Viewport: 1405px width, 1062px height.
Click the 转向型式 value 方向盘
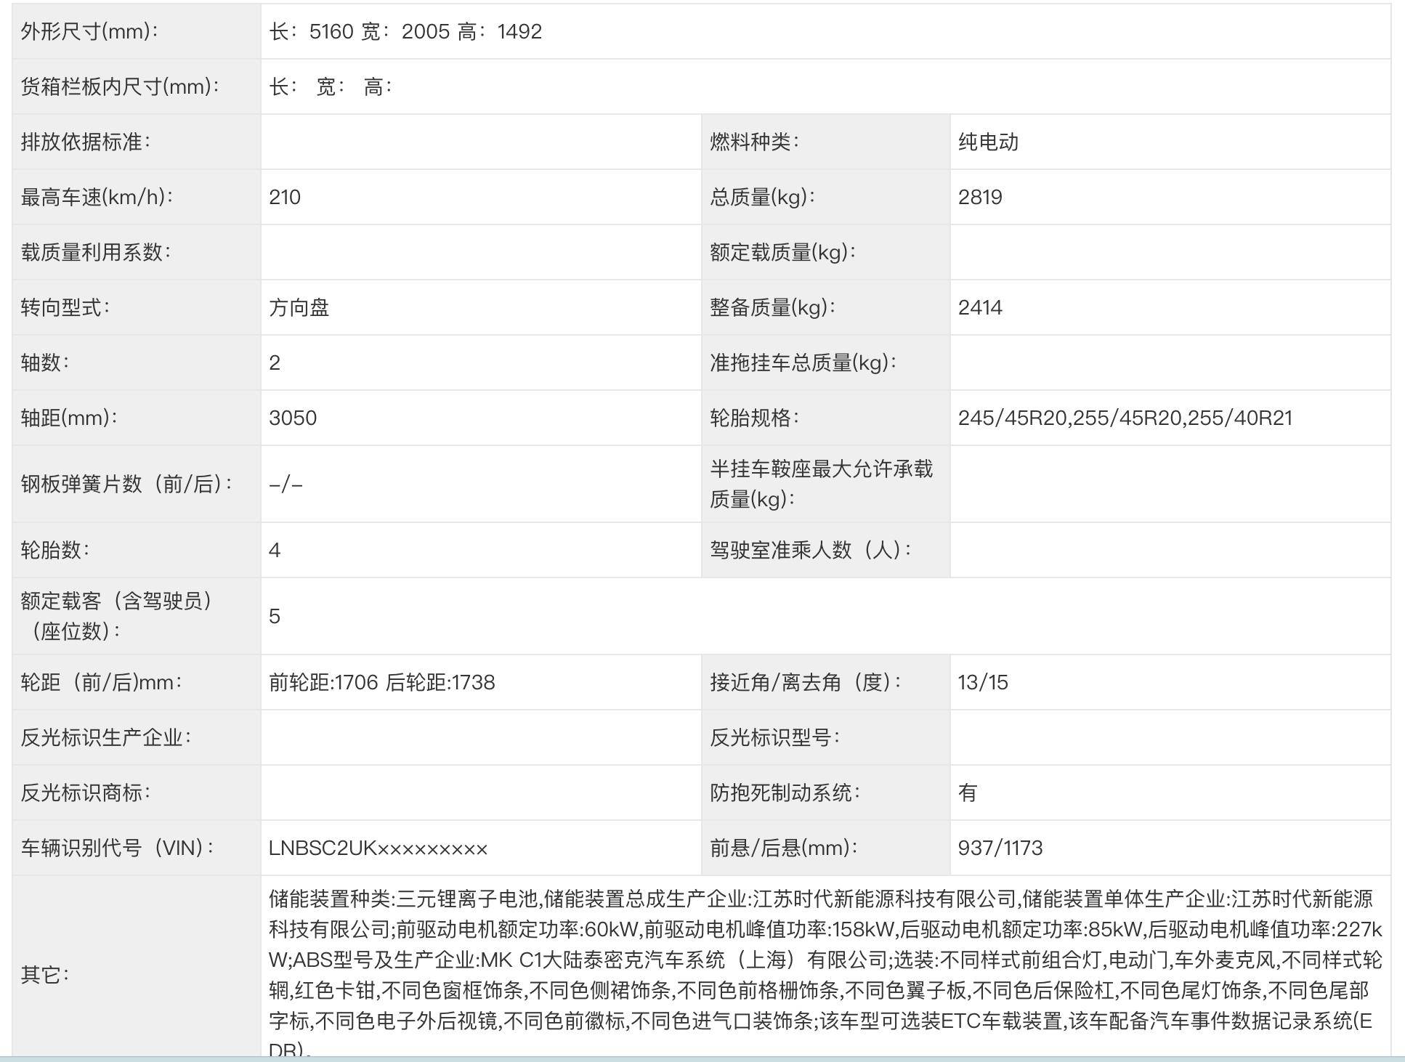(296, 308)
